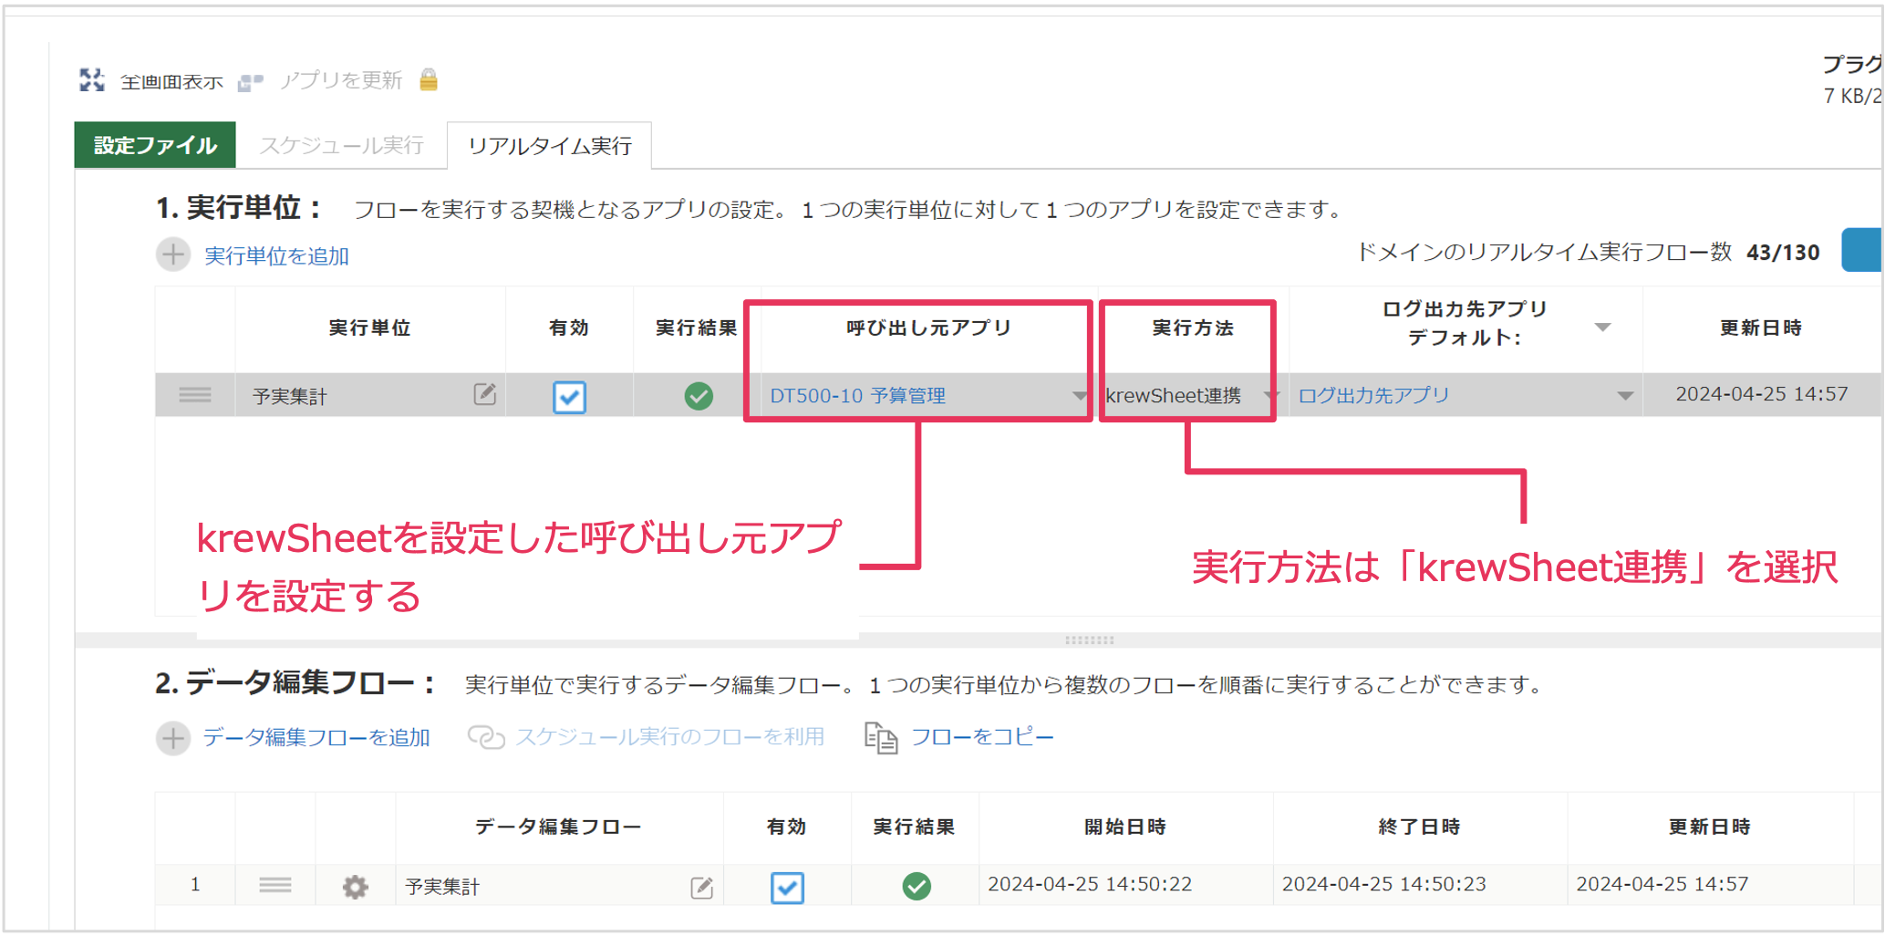Expand the ログ出力先アプリ dropdown in the row
Screen dimensions: 1885x936
pyautogui.click(x=1624, y=396)
